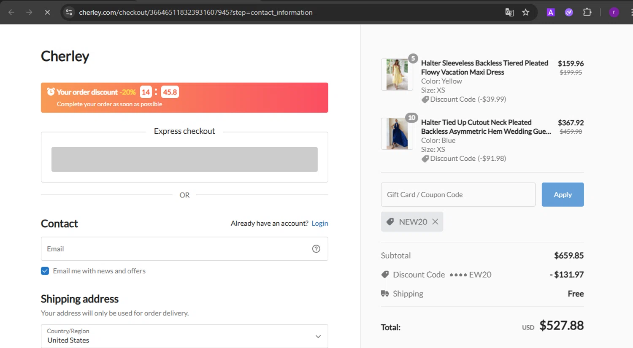The height and width of the screenshot is (348, 633).
Task: Click the browser address bar URL
Action: (196, 12)
